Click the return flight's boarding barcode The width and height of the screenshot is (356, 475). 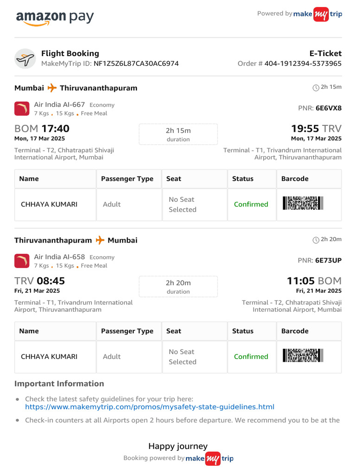point(303,356)
